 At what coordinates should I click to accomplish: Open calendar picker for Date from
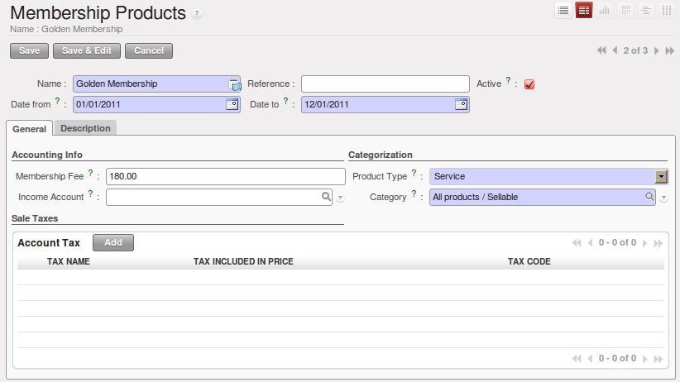pos(232,104)
